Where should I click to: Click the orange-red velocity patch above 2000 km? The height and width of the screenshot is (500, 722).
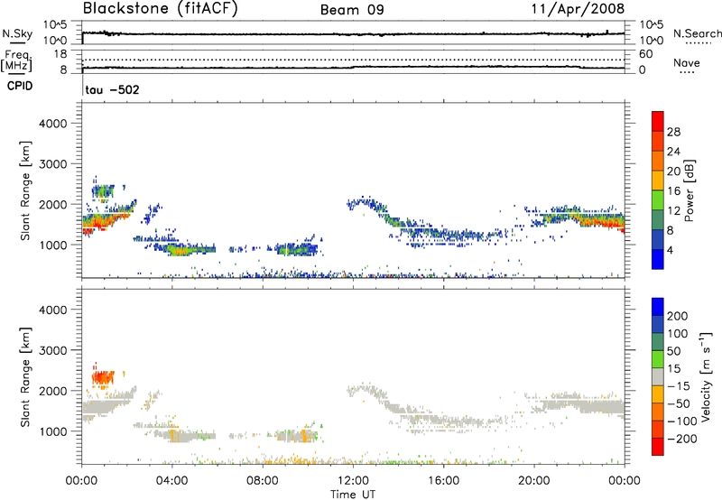(x=103, y=378)
